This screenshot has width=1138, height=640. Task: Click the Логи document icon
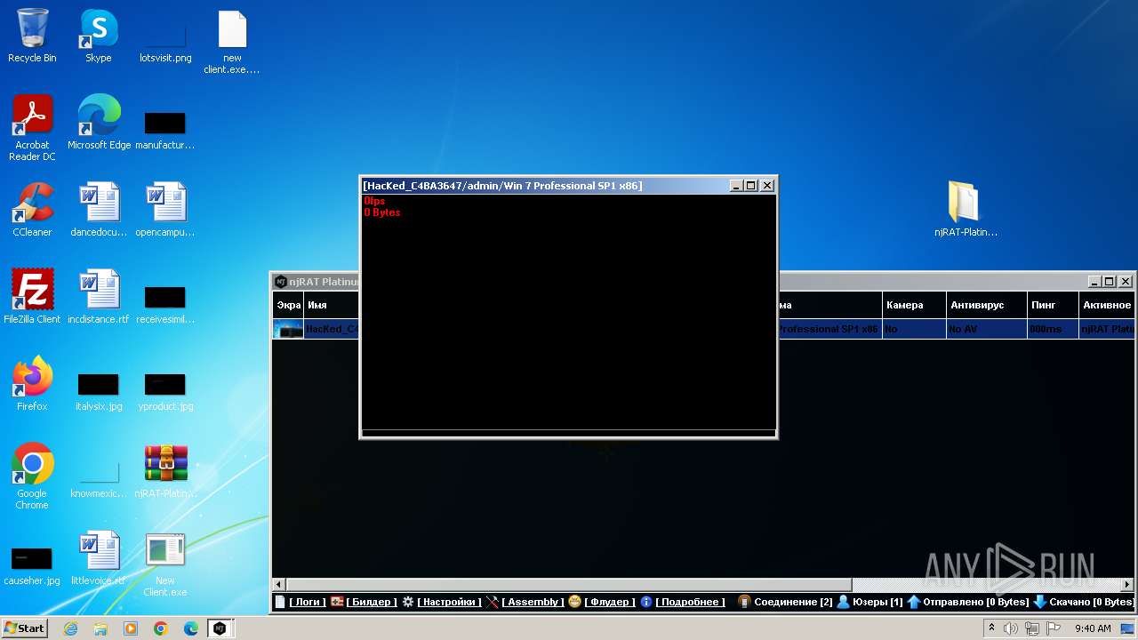point(280,602)
